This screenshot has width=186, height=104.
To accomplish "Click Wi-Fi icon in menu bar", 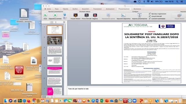I will [x=148, y=1].
